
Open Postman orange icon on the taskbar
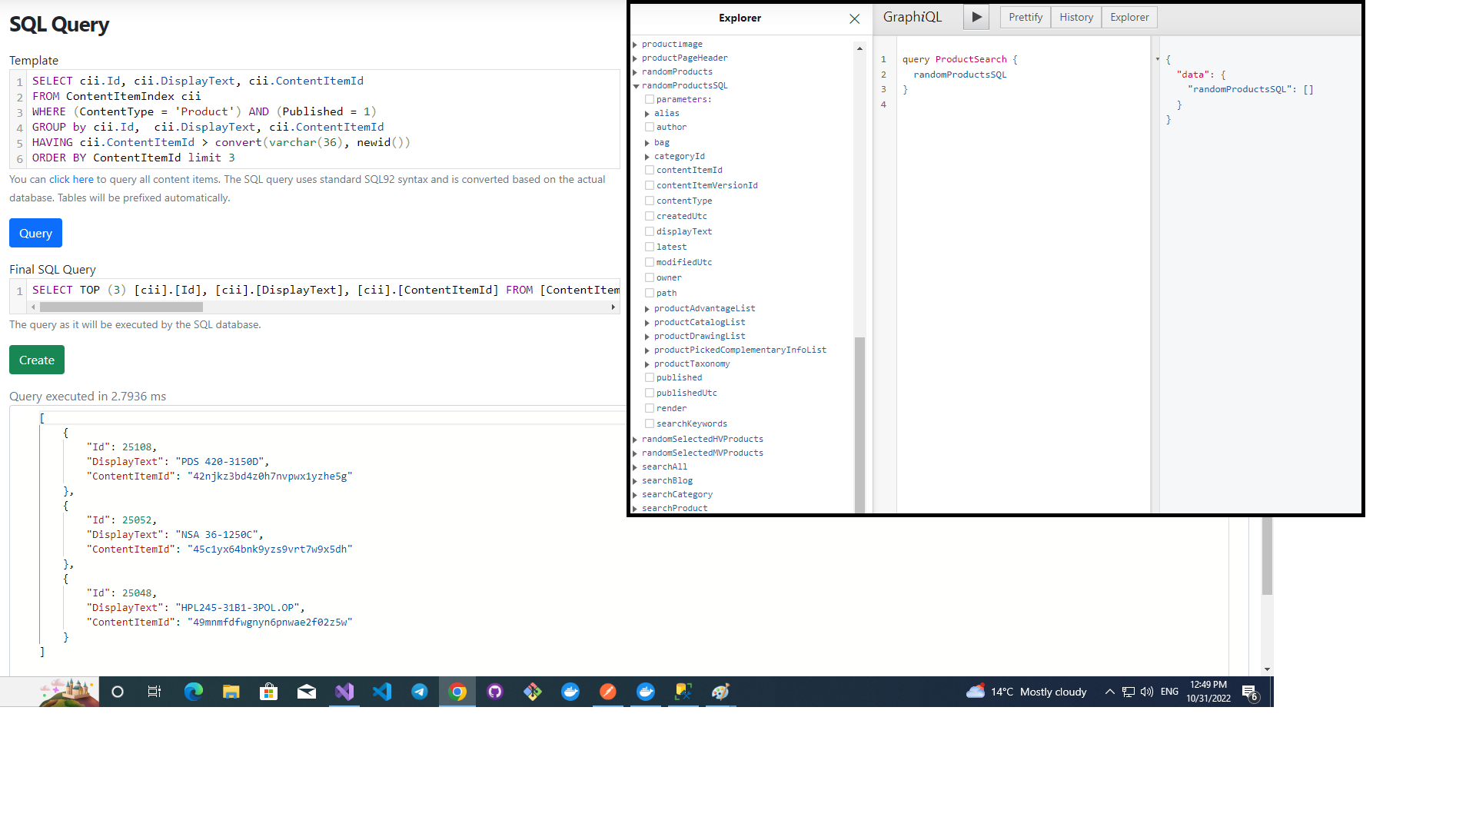(x=608, y=692)
